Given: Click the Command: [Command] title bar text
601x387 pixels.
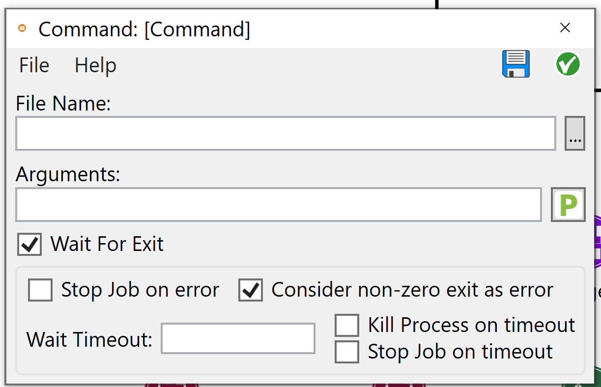Looking at the screenshot, I should pos(144,29).
